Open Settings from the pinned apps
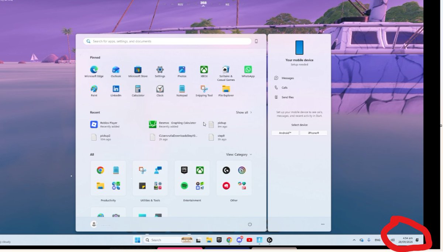This screenshot has height=252, width=443. click(160, 71)
